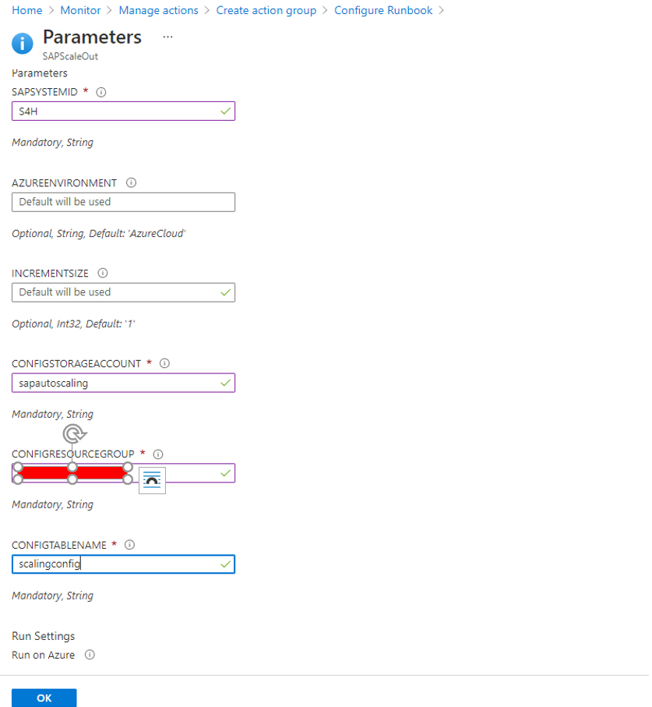Image resolution: width=652 pixels, height=707 pixels.
Task: Open the ellipsis menu next to Parameters
Action: (167, 37)
